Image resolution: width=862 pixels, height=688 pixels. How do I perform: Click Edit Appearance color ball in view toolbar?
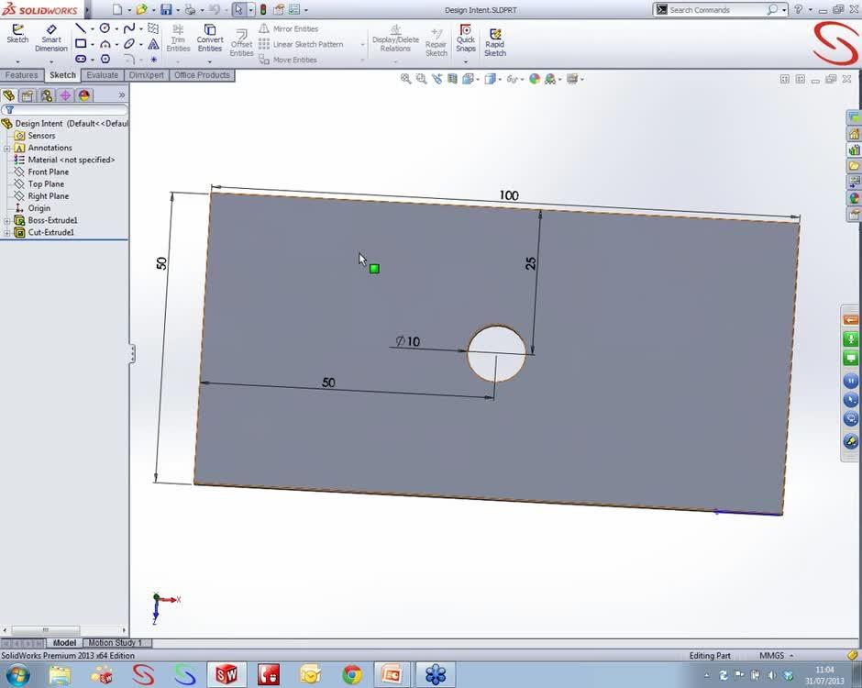pos(535,79)
